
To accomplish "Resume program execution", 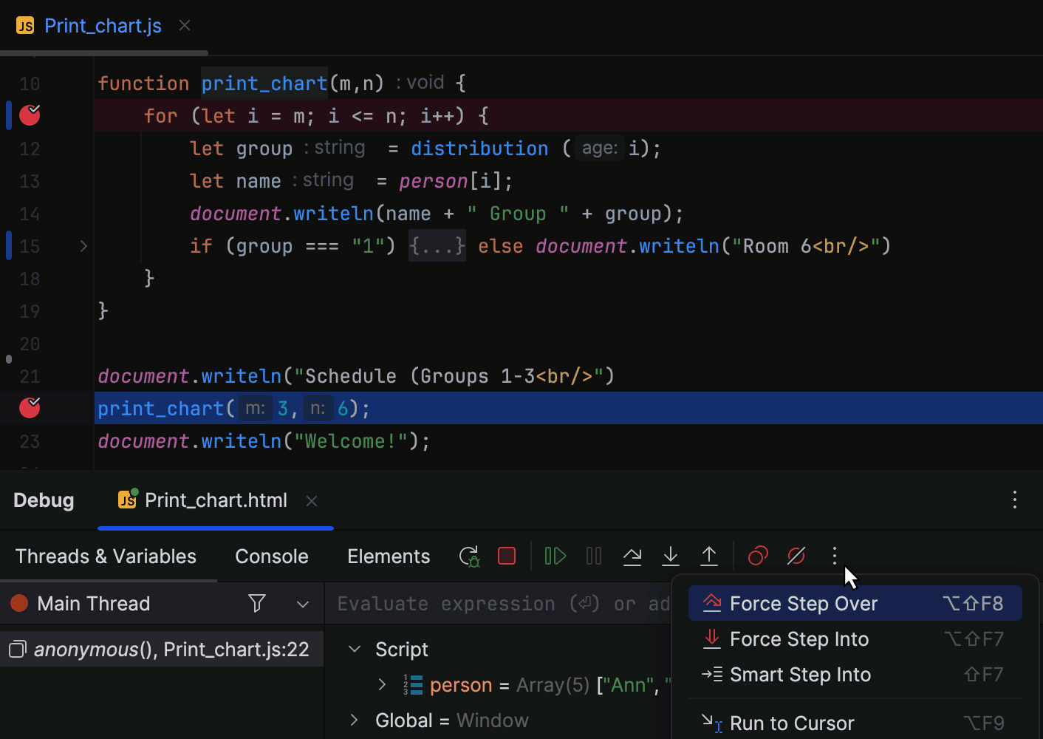I will [555, 556].
